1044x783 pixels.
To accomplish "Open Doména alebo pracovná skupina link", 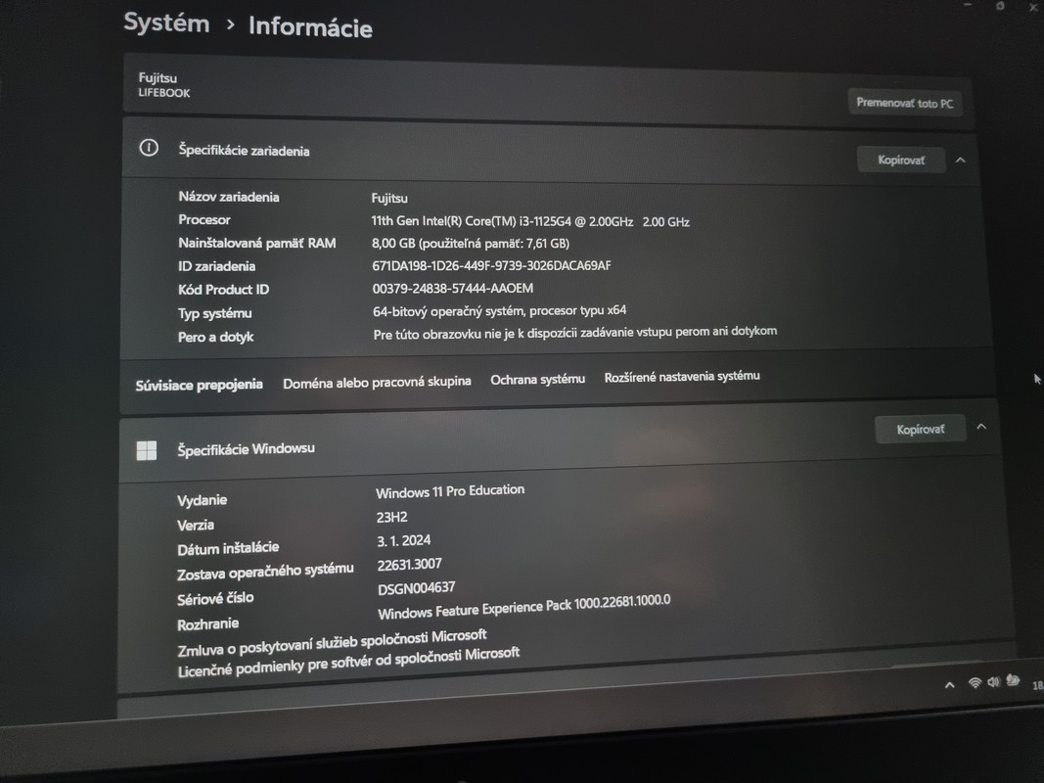I will (377, 382).
